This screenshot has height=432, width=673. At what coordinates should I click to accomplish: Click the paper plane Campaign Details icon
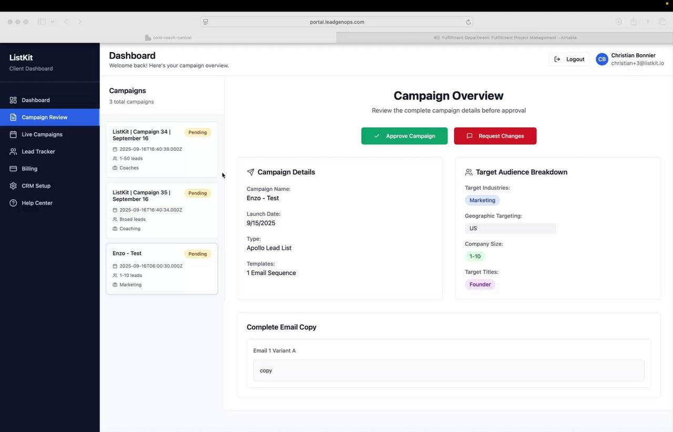[250, 172]
